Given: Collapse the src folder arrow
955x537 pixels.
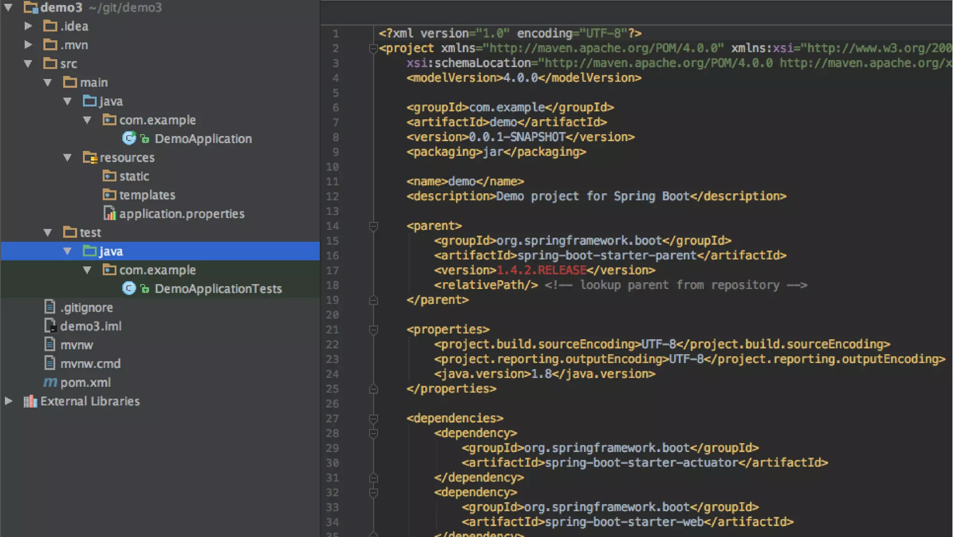Looking at the screenshot, I should pyautogui.click(x=28, y=64).
